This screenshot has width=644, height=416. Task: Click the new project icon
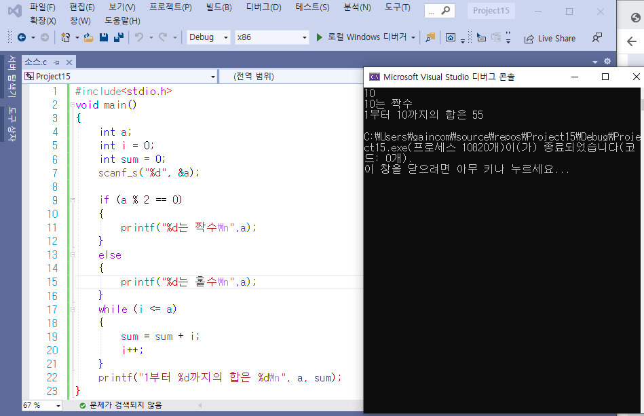point(65,38)
